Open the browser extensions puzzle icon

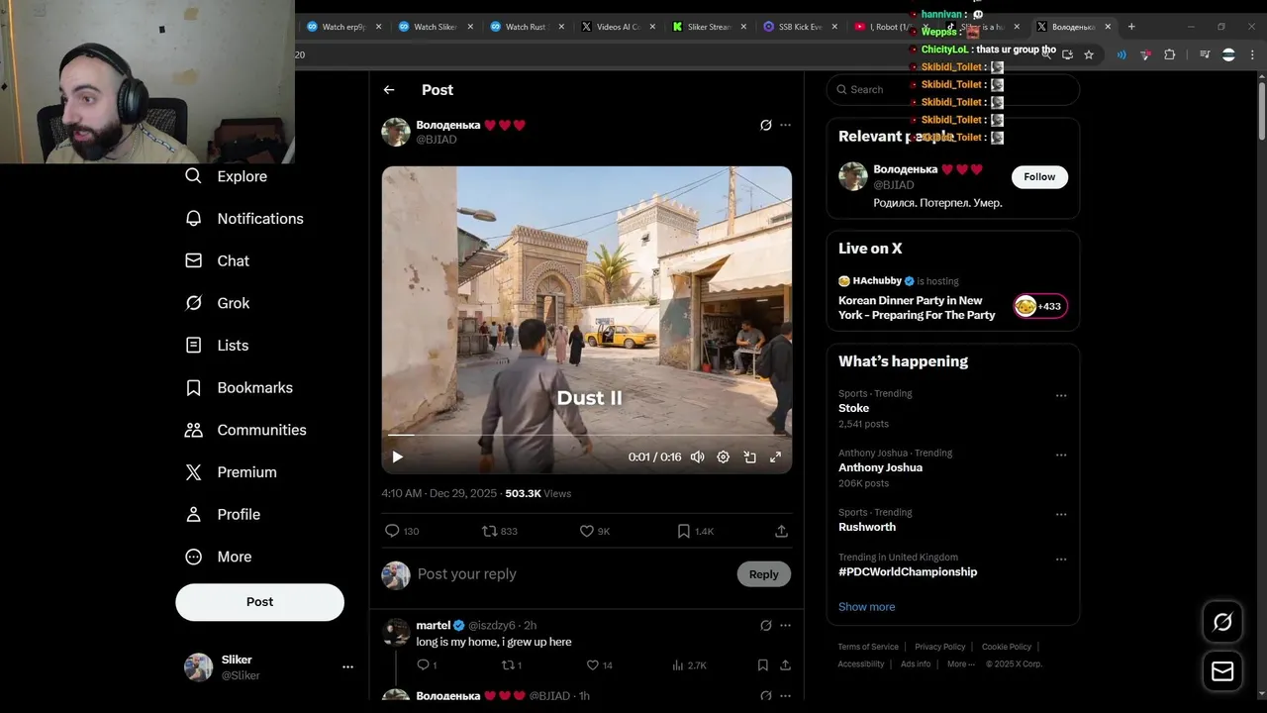click(1169, 54)
